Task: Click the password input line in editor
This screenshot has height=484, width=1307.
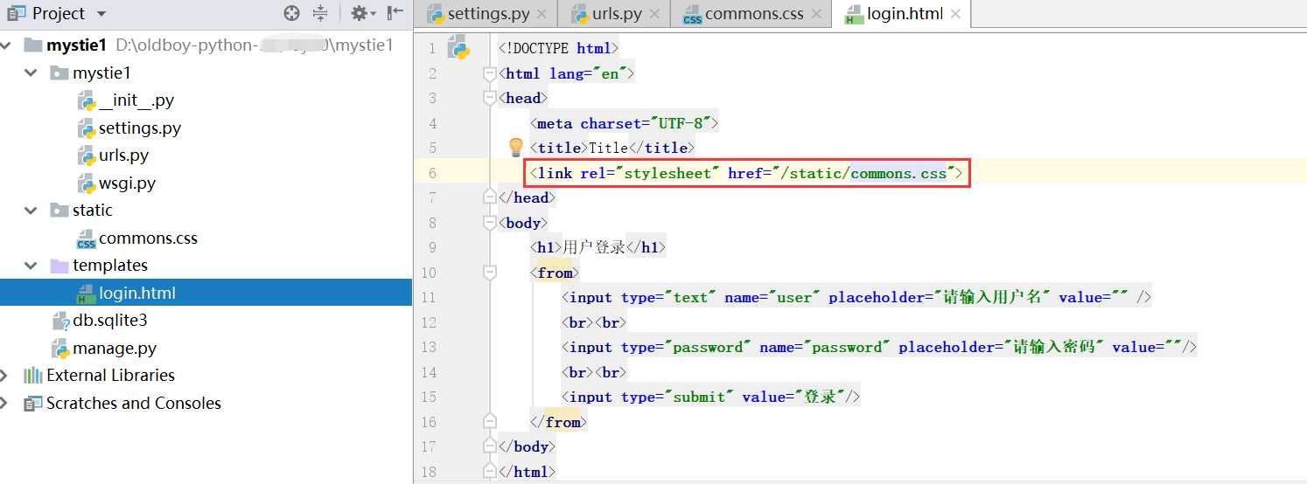Action: [x=879, y=348]
